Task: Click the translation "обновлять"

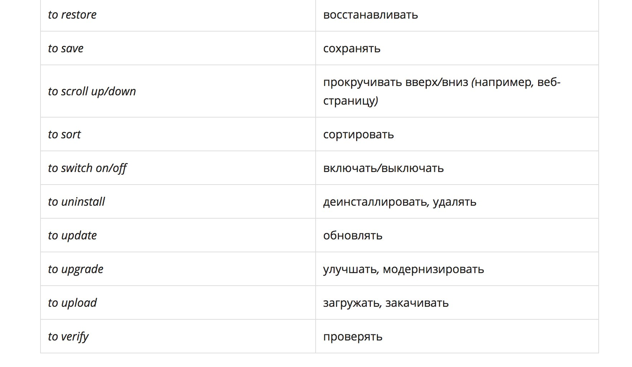Action: point(353,235)
